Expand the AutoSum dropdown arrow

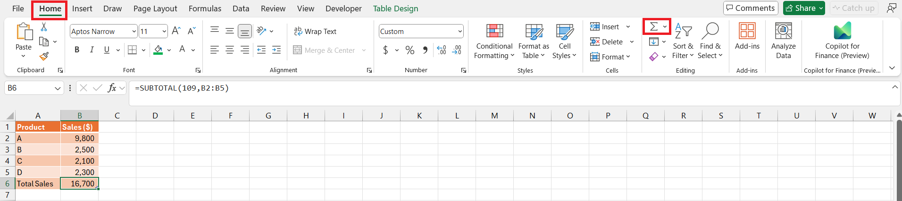665,27
